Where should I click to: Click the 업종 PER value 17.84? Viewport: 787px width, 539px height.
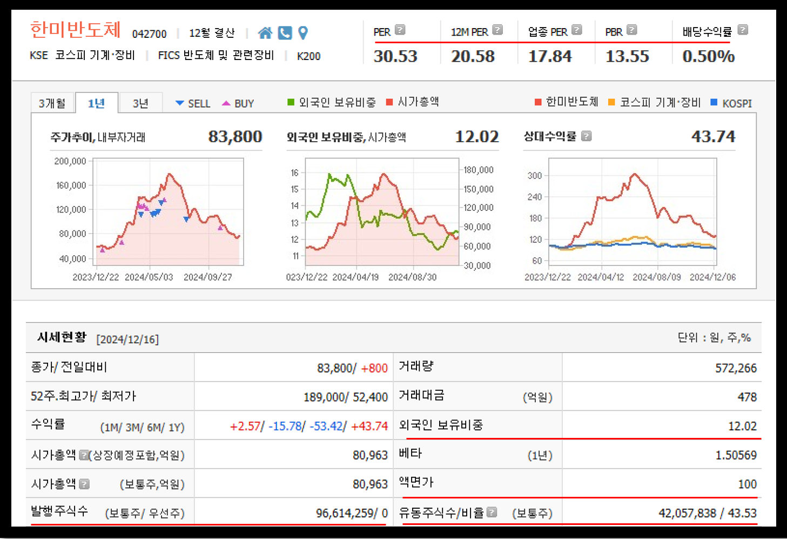tap(550, 56)
